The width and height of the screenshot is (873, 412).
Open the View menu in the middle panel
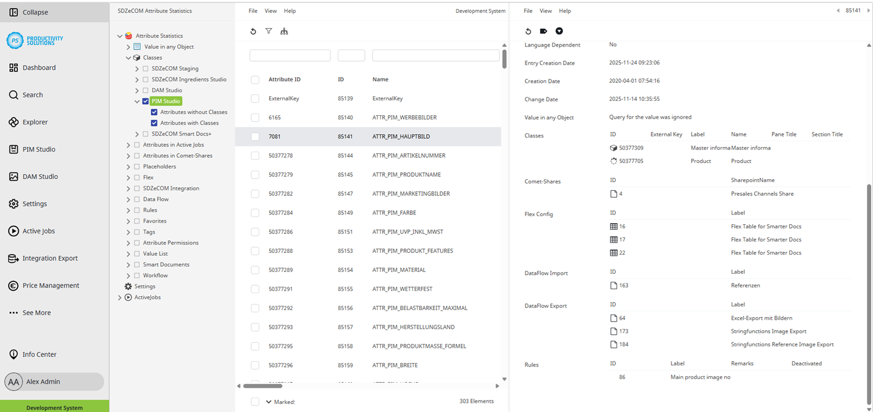click(270, 10)
